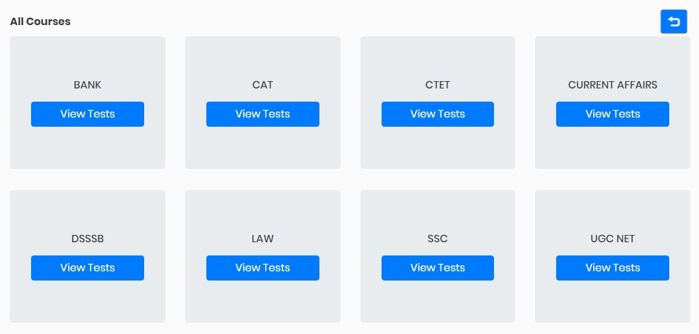Click View Tests under SSC
Screen dimensions: 699x334
click(437, 268)
